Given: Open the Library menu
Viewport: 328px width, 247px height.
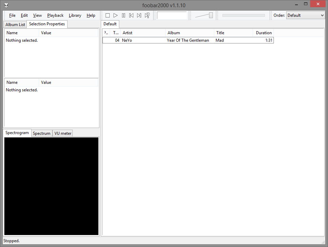Looking at the screenshot, I should pyautogui.click(x=75, y=15).
